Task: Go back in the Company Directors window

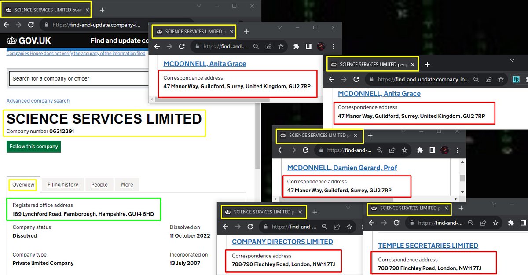Action: 225,227
